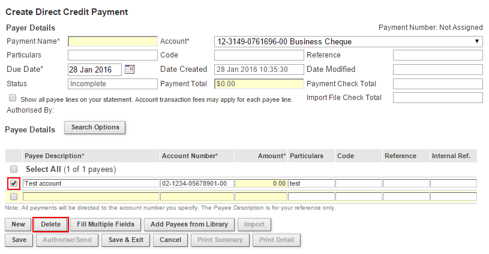Expand the Account dropdown list

(x=348, y=42)
